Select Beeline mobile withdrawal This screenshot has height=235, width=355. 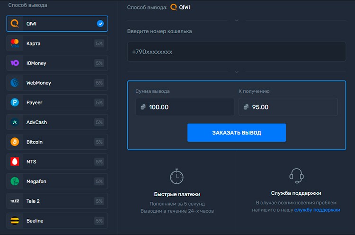click(57, 221)
